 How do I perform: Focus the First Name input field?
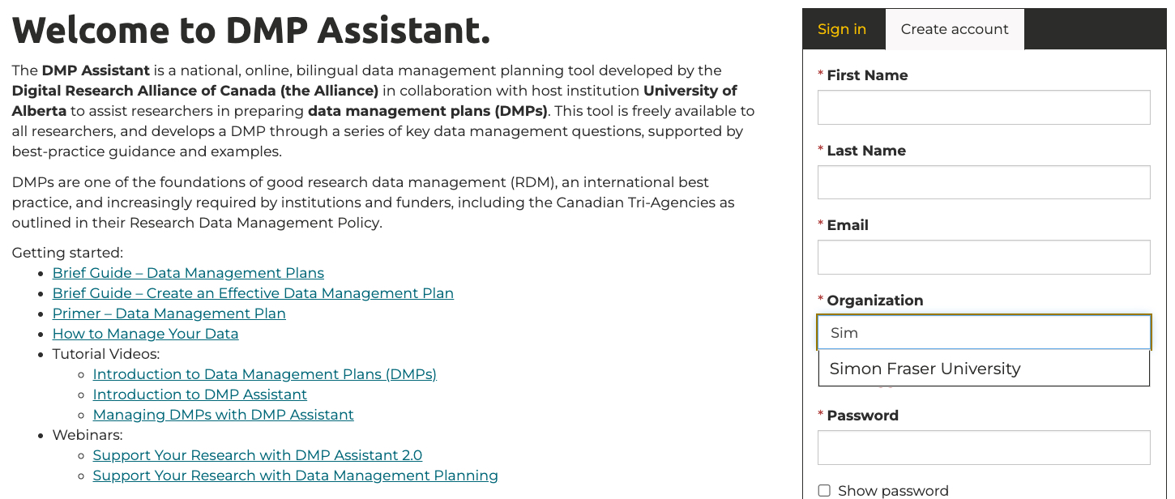984,107
